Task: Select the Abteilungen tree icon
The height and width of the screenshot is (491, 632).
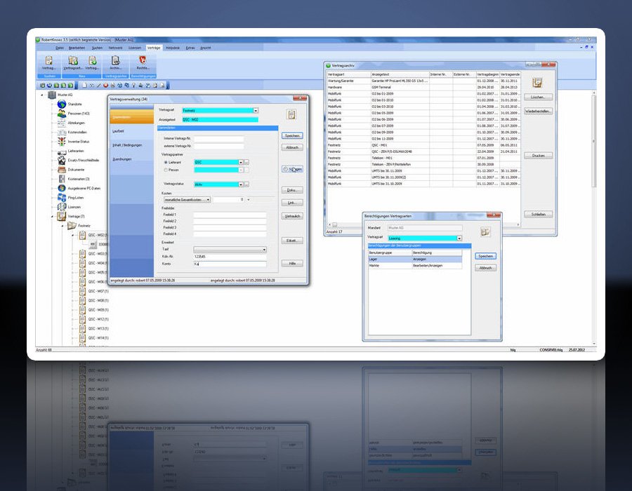Action: tap(62, 123)
